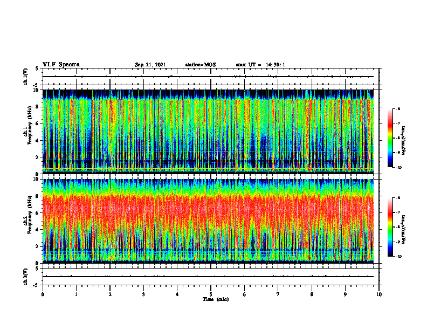This screenshot has width=427, height=330.
Task: Click the "8" kHz tick of ch.1 spectrogram
Action: pyautogui.click(x=38, y=107)
